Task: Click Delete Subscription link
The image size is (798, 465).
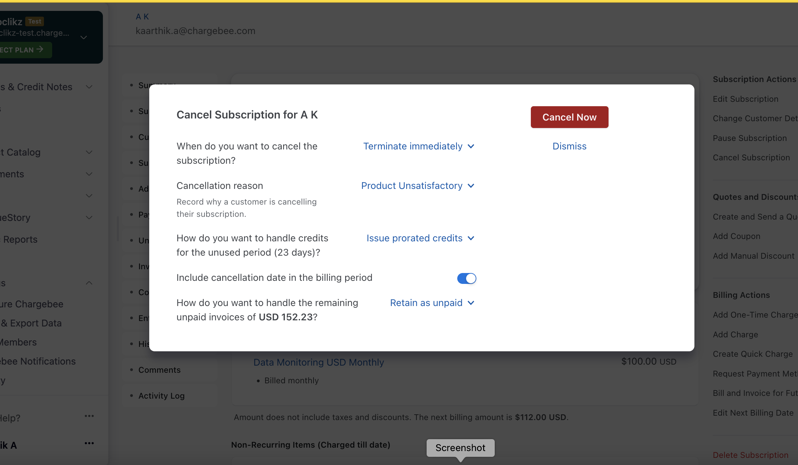Action: 750,455
